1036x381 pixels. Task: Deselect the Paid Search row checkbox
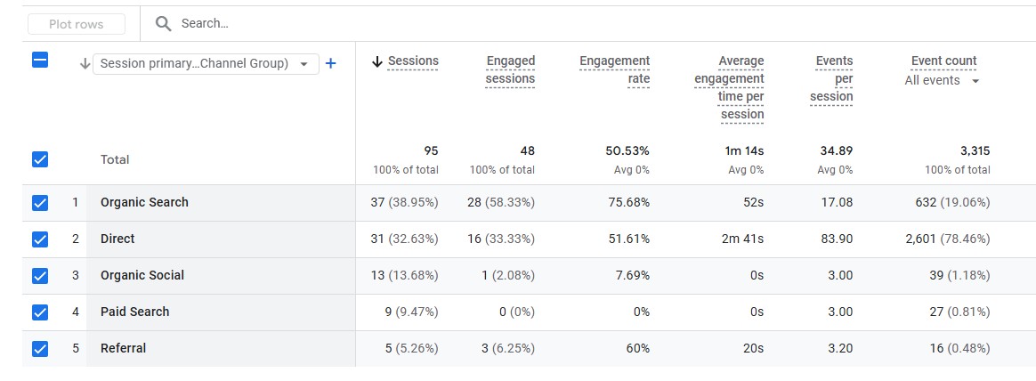pyautogui.click(x=40, y=312)
